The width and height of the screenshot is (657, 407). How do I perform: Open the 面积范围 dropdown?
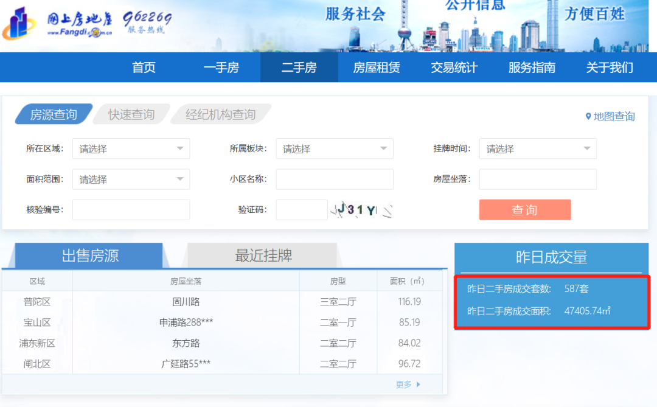tap(131, 179)
